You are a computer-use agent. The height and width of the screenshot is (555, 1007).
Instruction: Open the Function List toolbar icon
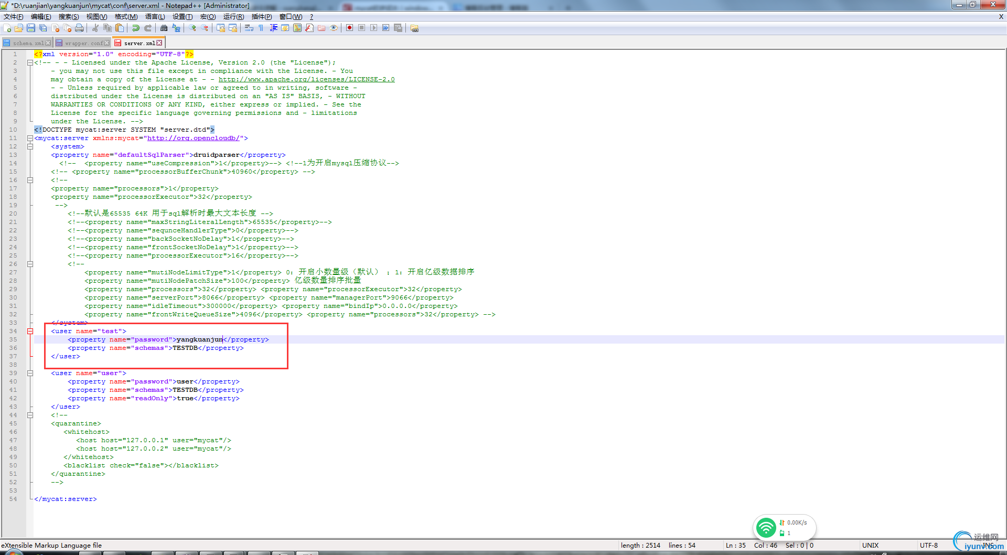pos(309,28)
